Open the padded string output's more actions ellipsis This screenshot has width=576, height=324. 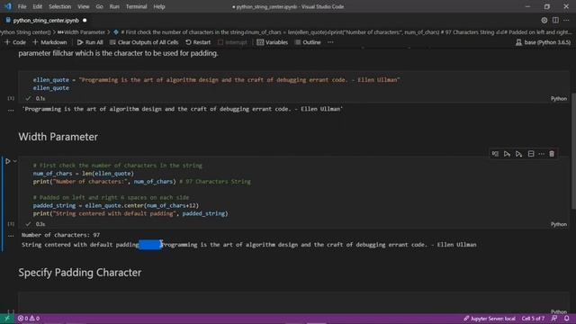(x=11, y=236)
